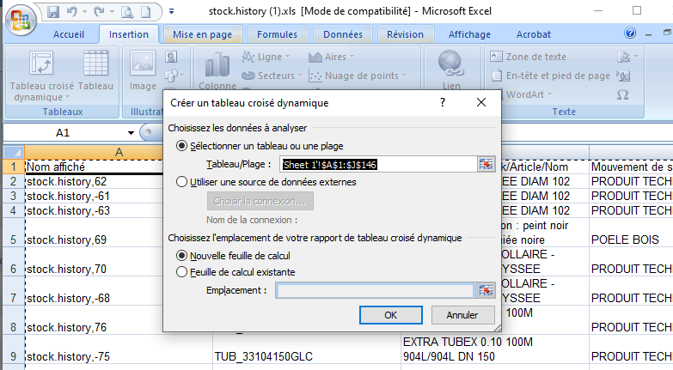This screenshot has width=673, height=370.
Task: Click the insert object icon
Action: 623,76
